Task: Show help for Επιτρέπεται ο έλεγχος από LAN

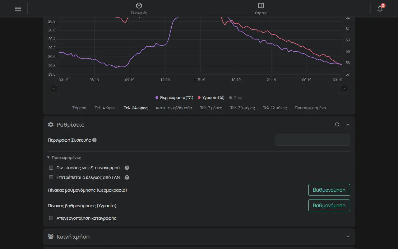Action: pos(127,177)
